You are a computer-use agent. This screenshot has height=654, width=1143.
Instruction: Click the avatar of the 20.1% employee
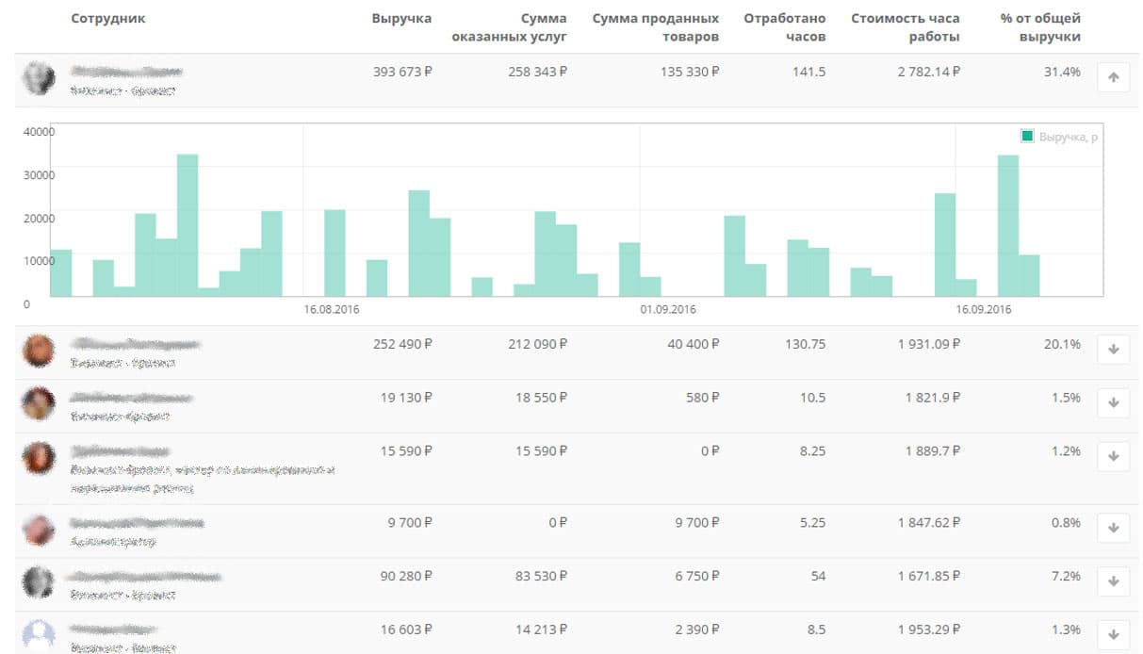click(39, 351)
